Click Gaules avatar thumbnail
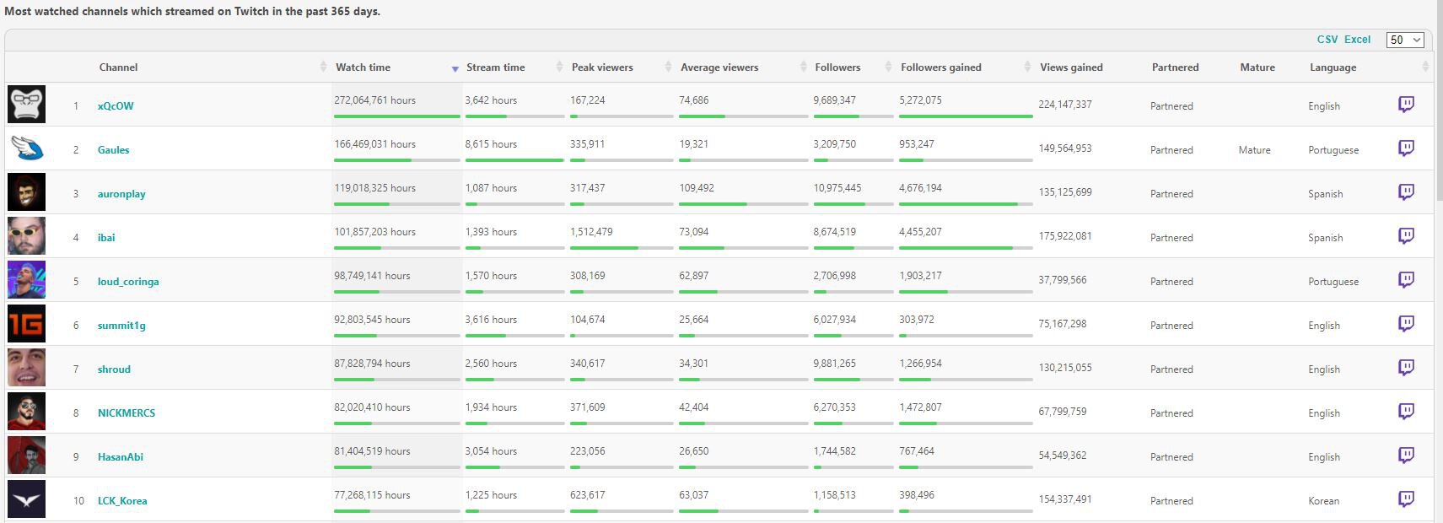This screenshot has width=1443, height=523. 26,148
